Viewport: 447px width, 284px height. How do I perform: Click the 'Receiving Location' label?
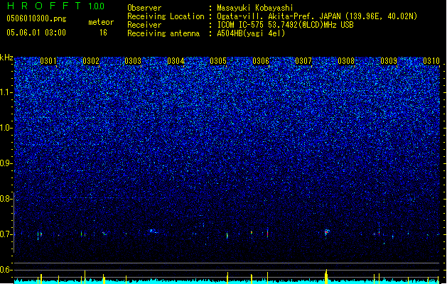(x=166, y=16)
